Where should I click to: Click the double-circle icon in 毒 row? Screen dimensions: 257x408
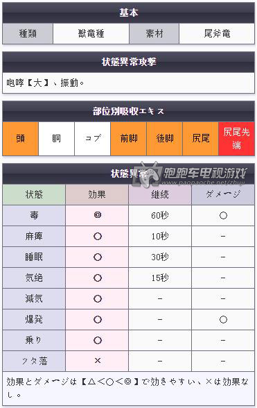(98, 215)
